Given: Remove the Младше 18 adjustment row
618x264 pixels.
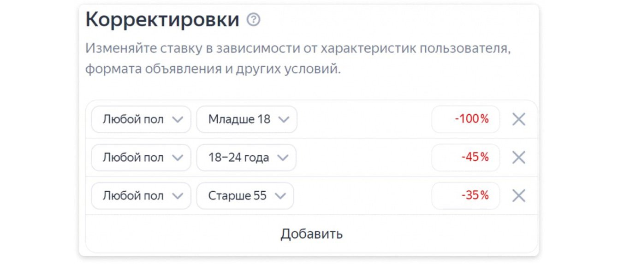Looking at the screenshot, I should point(519,119).
